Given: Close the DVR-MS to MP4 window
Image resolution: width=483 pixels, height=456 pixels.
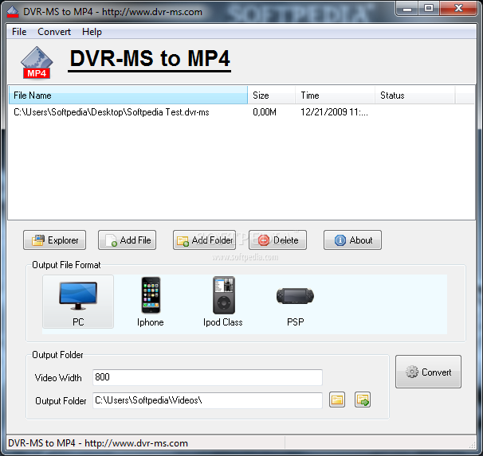Looking at the screenshot, I should tap(458, 8).
